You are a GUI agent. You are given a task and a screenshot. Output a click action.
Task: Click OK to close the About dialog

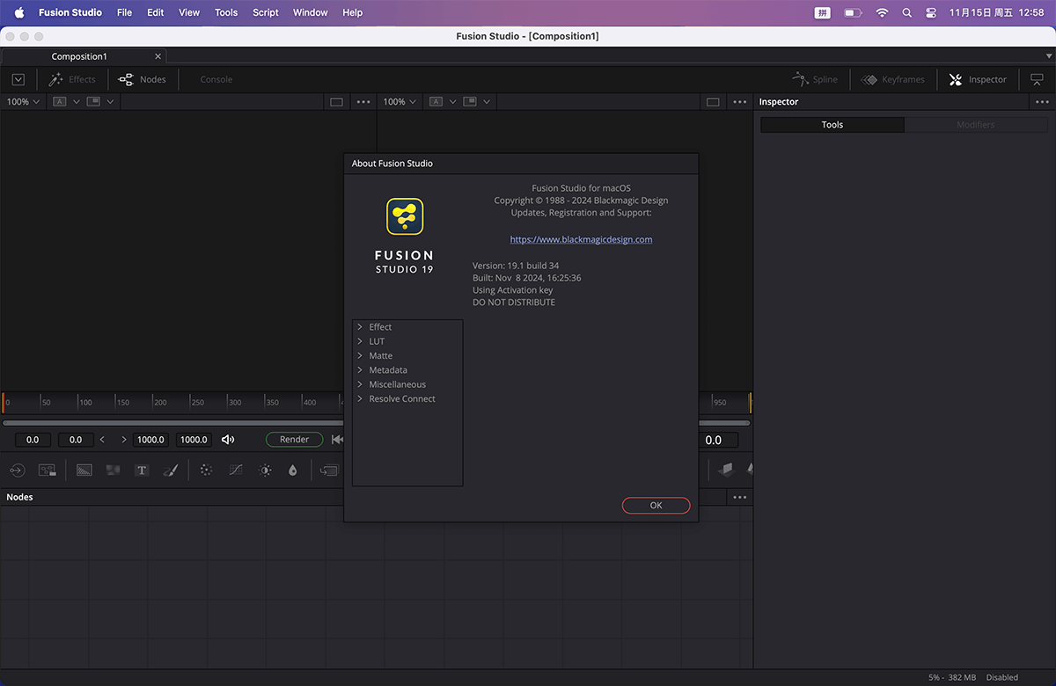(656, 506)
